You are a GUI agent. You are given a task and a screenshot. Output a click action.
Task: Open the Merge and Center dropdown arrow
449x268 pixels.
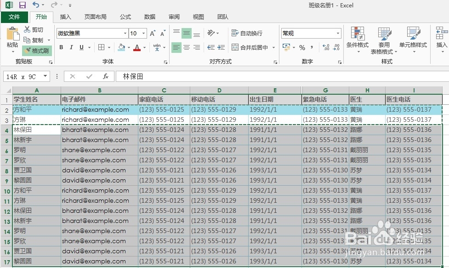pyautogui.click(x=273, y=47)
